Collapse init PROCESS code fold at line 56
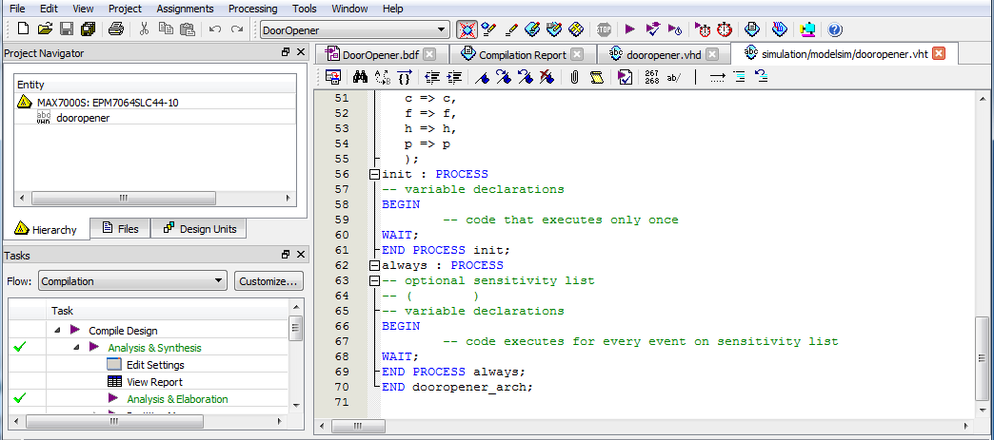This screenshot has height=440, width=994. point(374,174)
